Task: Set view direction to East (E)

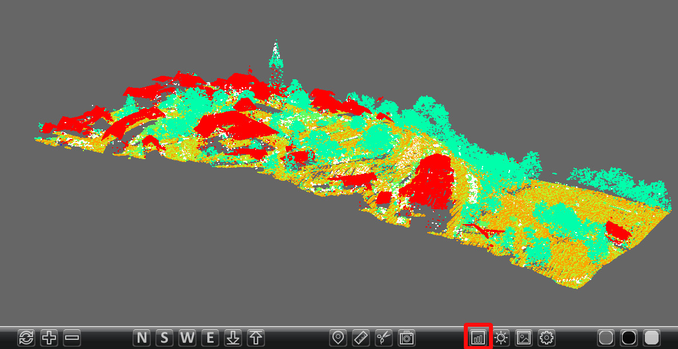Action: click(x=210, y=338)
